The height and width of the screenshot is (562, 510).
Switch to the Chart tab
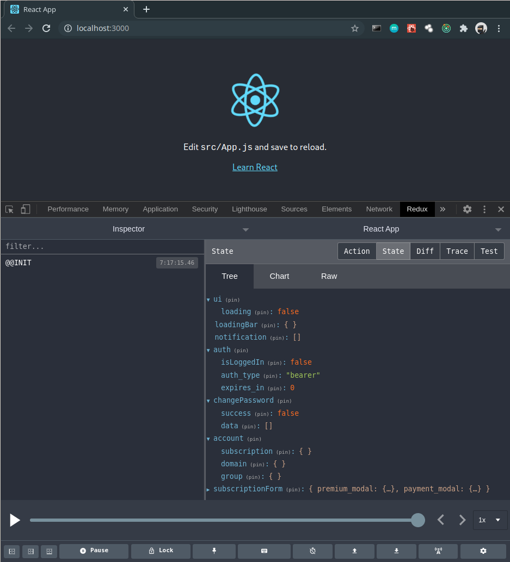pos(279,276)
